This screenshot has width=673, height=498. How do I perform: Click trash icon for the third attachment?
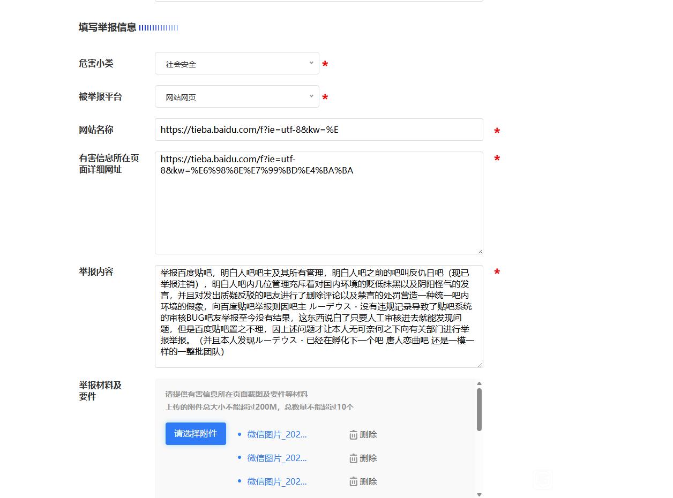pyautogui.click(x=354, y=482)
